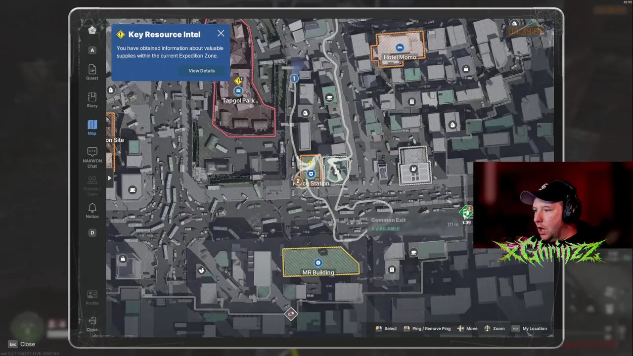Click the Zoom control hint
This screenshot has width=633, height=356.
click(495, 329)
